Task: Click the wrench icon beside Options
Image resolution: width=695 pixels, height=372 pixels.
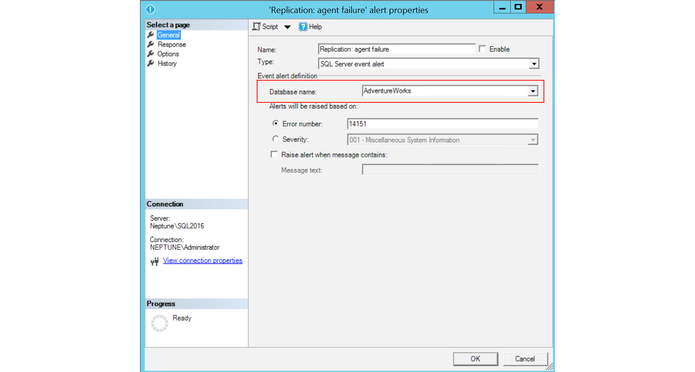Action: (151, 54)
